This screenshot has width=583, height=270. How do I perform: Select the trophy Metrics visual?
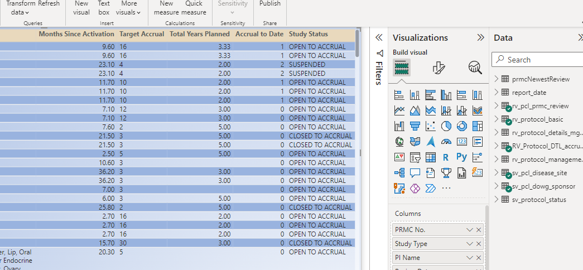tap(446, 173)
